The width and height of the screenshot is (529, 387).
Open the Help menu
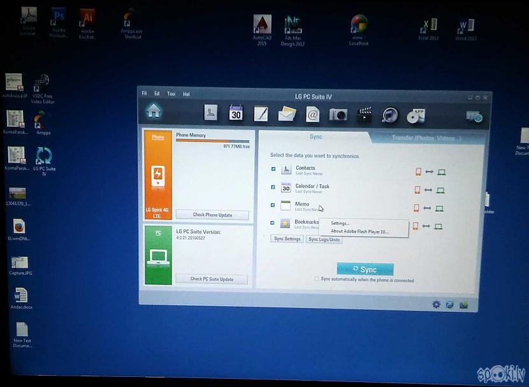point(186,94)
